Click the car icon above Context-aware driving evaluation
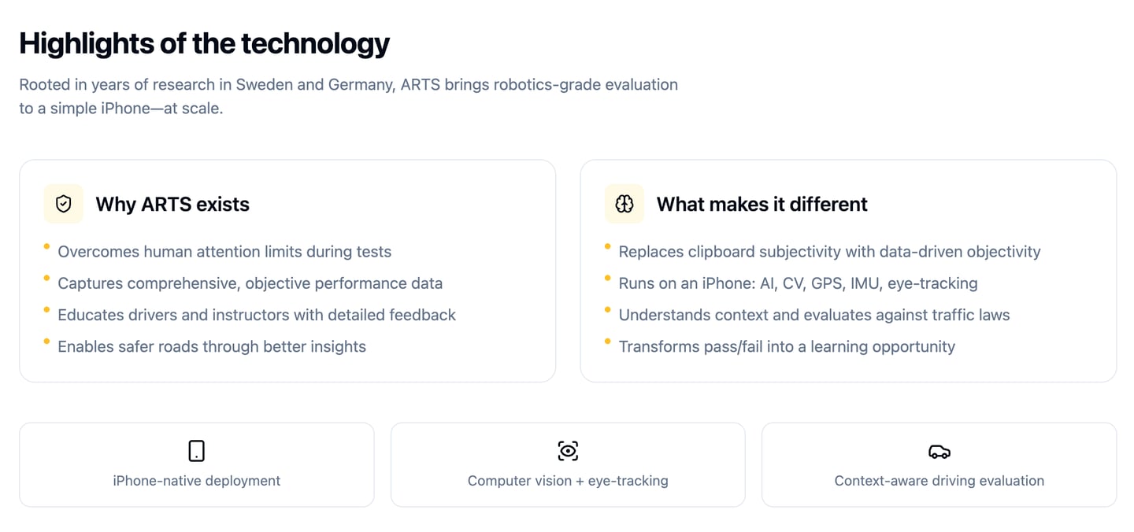The image size is (1134, 532). [939, 452]
